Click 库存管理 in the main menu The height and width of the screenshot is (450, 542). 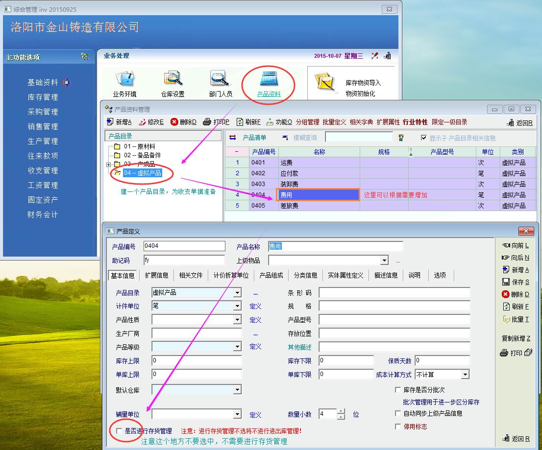pyautogui.click(x=43, y=97)
